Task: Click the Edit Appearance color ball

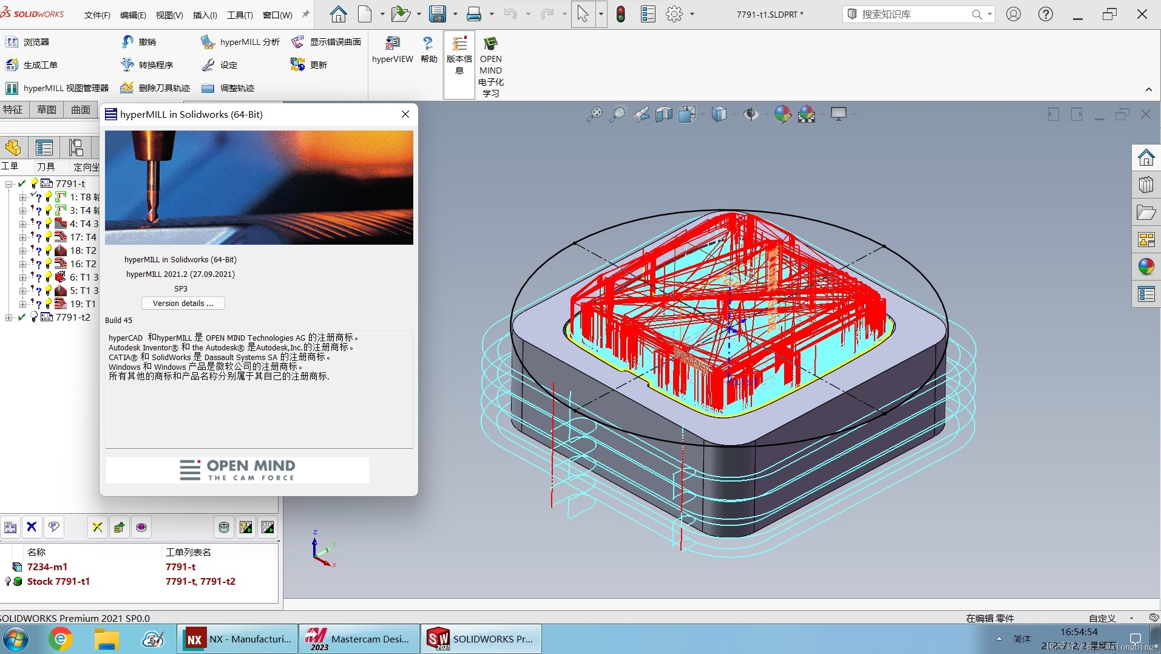Action: (x=782, y=114)
